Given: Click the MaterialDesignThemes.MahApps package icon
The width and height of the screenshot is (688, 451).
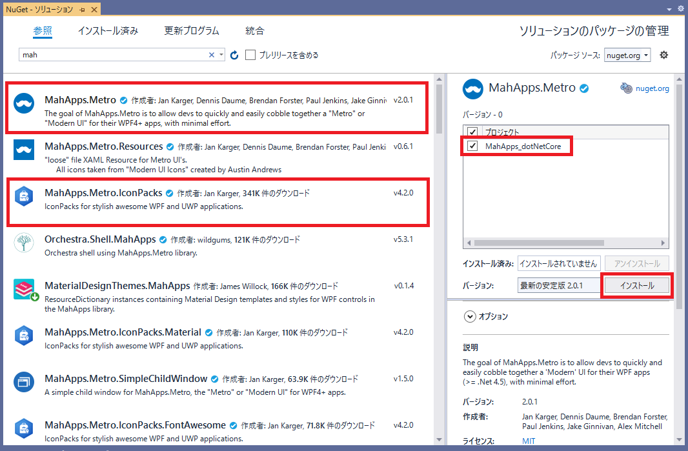Looking at the screenshot, I should 25,290.
